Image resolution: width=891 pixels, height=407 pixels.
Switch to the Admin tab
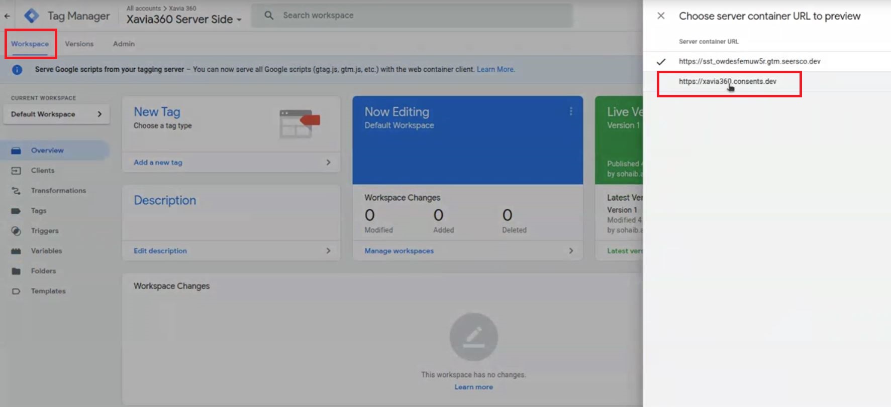124,44
